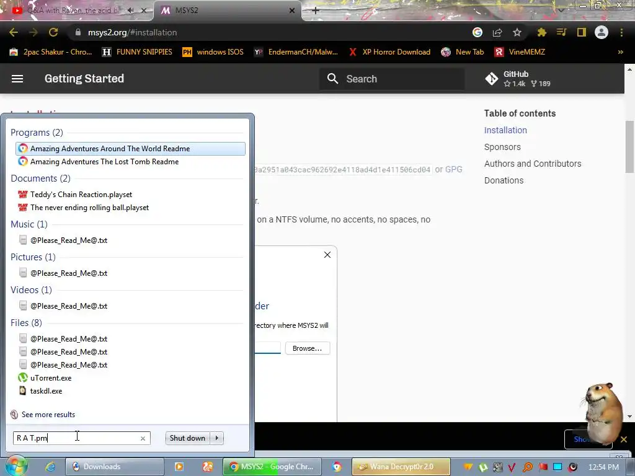
Task: Open Amazing Adventures Around The World Readme
Action: 130,149
